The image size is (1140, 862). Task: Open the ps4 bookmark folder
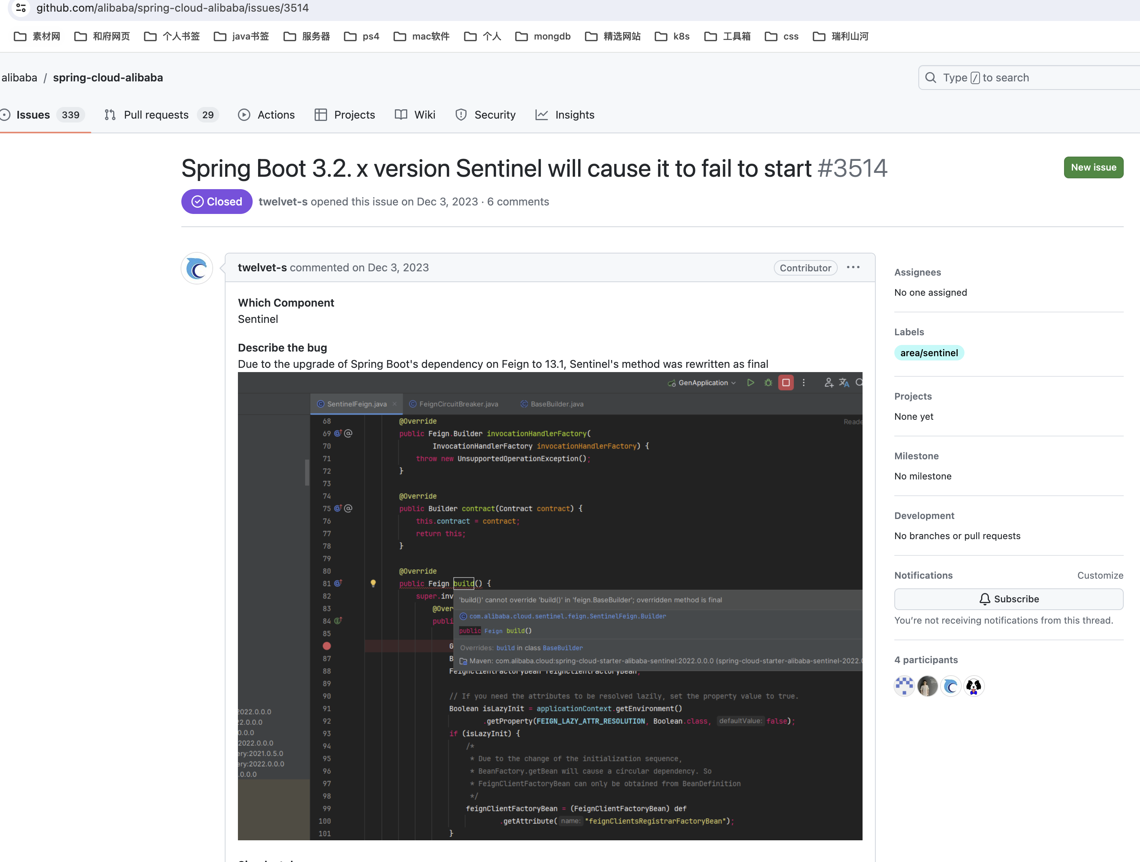pyautogui.click(x=361, y=36)
